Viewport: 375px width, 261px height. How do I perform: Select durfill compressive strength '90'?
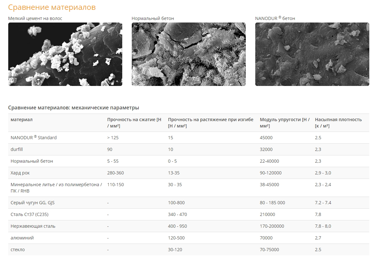click(110, 149)
